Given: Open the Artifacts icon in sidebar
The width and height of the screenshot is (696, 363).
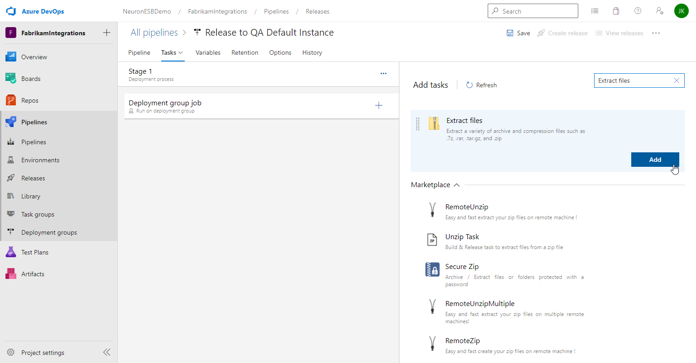Looking at the screenshot, I should click(11, 274).
